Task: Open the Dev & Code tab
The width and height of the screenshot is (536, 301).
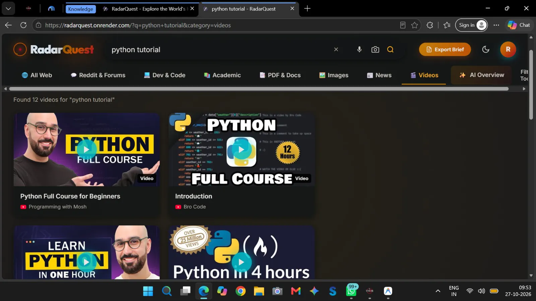Action: point(164,75)
